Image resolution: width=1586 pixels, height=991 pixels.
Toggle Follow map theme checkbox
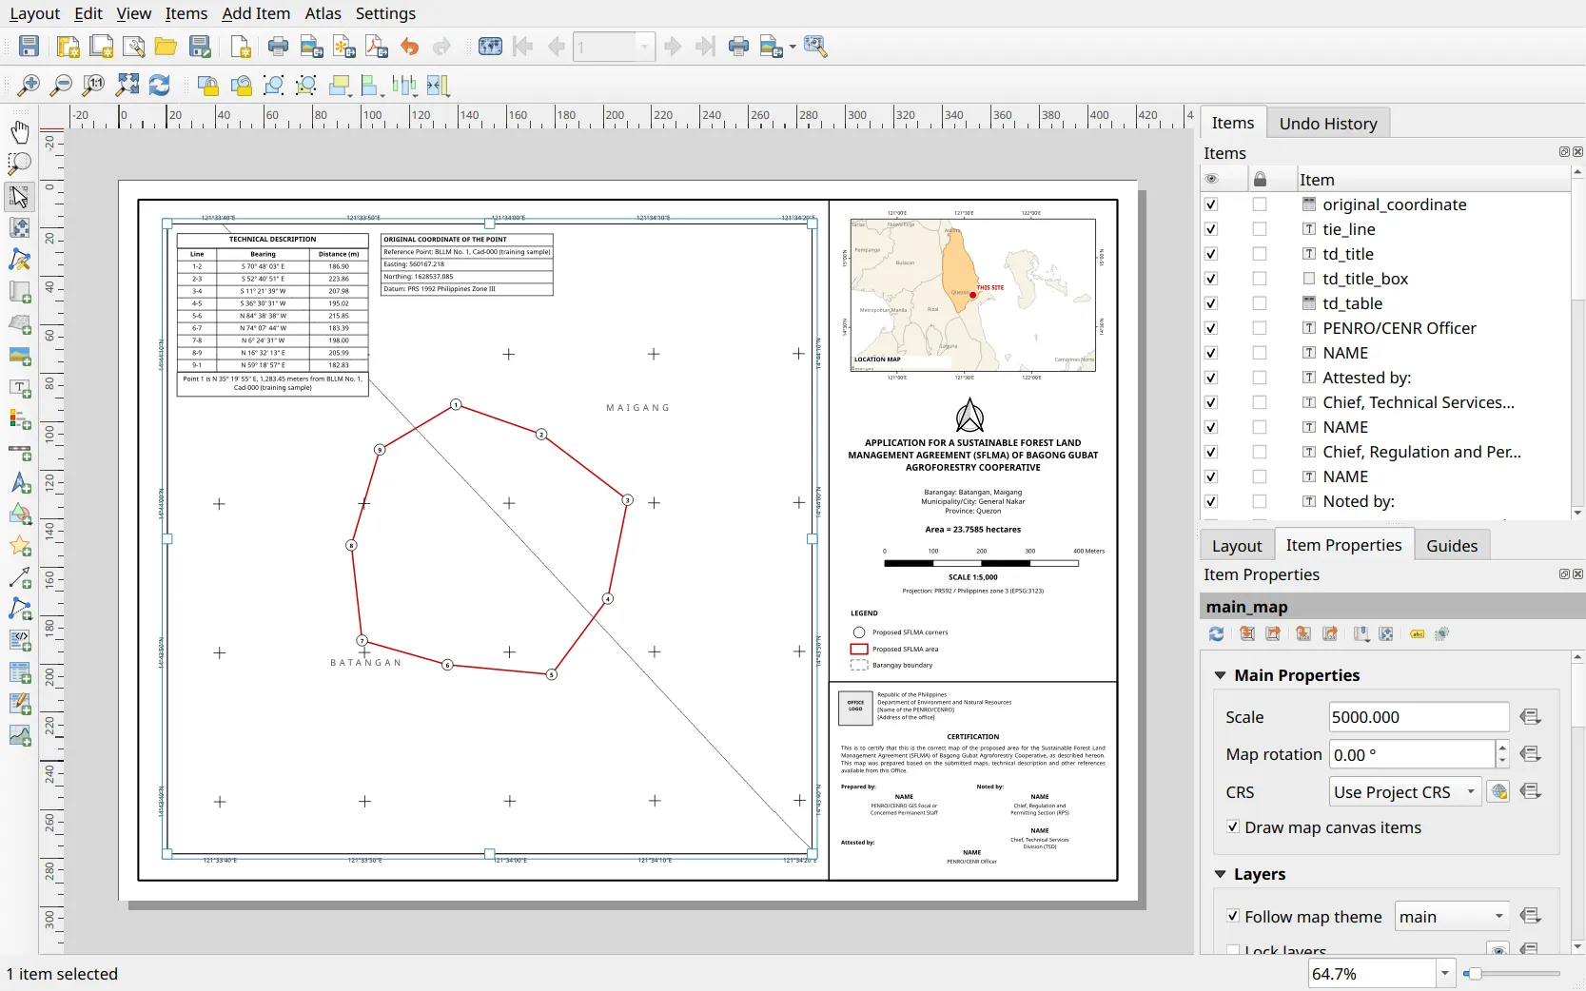click(1233, 916)
